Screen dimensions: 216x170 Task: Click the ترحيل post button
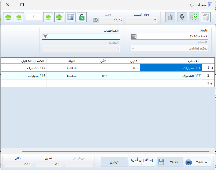pyautogui.click(x=114, y=162)
